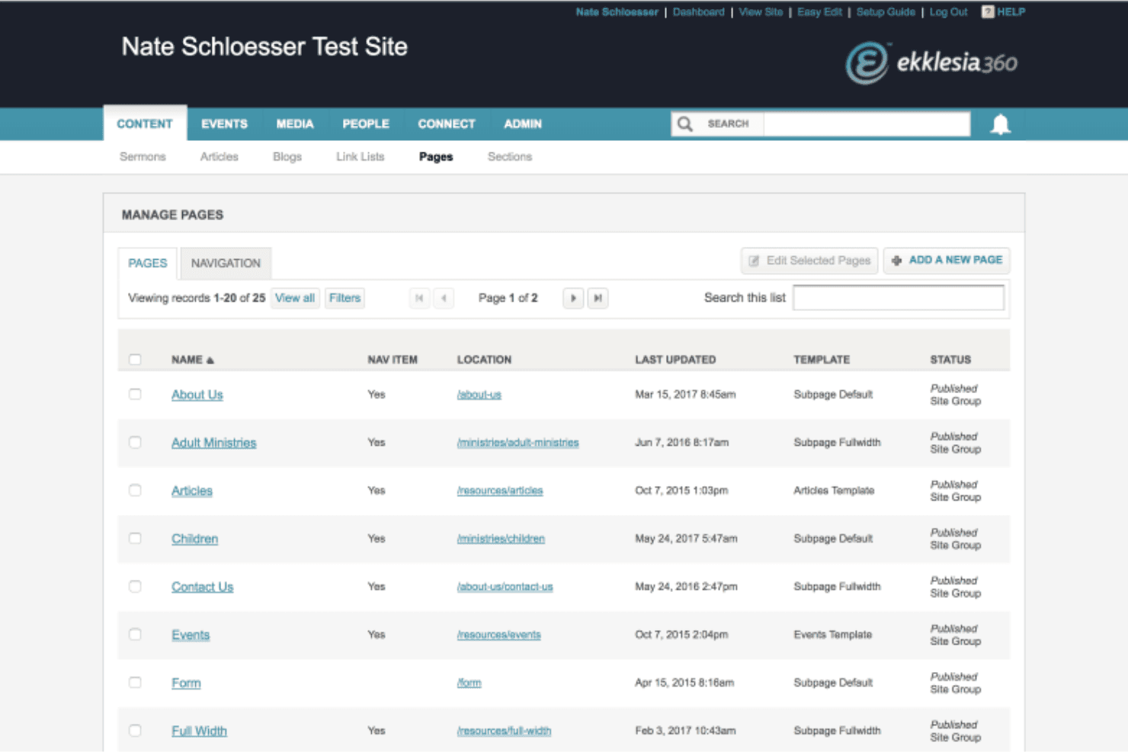Open the MEDIA main menu
This screenshot has width=1128, height=752.
tap(295, 123)
